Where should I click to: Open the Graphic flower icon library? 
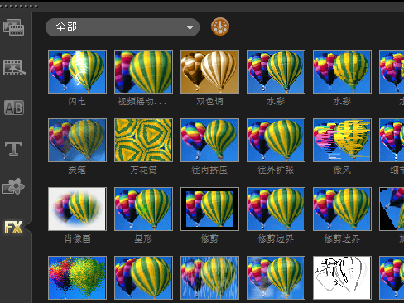[13, 186]
